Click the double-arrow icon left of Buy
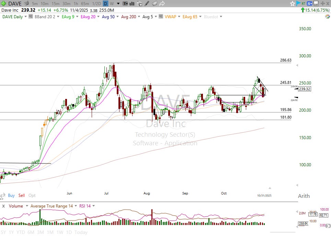Image resolution: width=331 pixels, height=236 pixels. pos(2,195)
